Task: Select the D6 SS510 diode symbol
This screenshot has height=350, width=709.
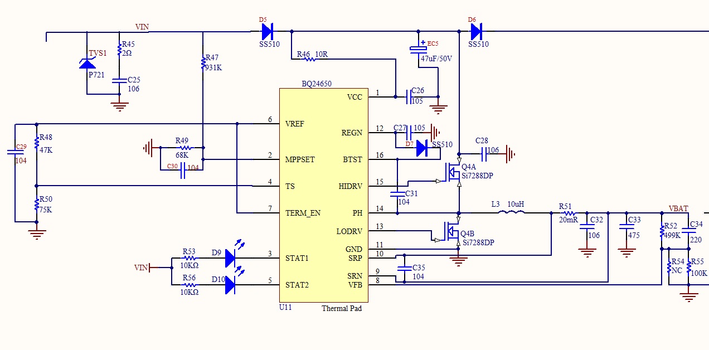Action: [x=475, y=31]
